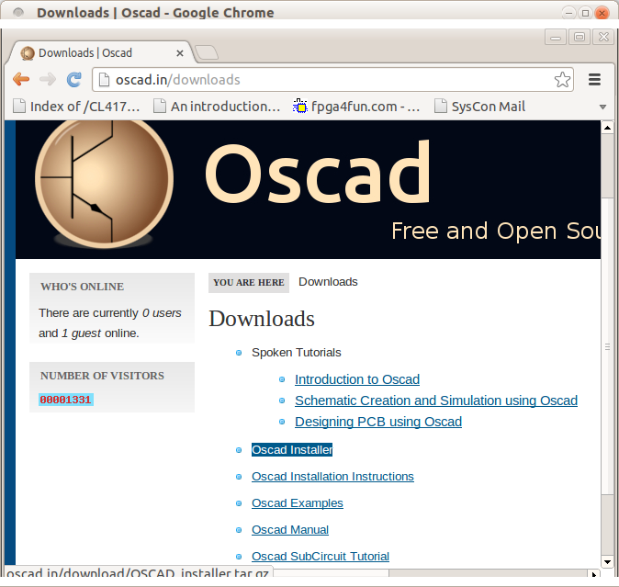Image resolution: width=619 pixels, height=587 pixels.
Task: Click the YOU ARE HERE label
Action: click(249, 283)
